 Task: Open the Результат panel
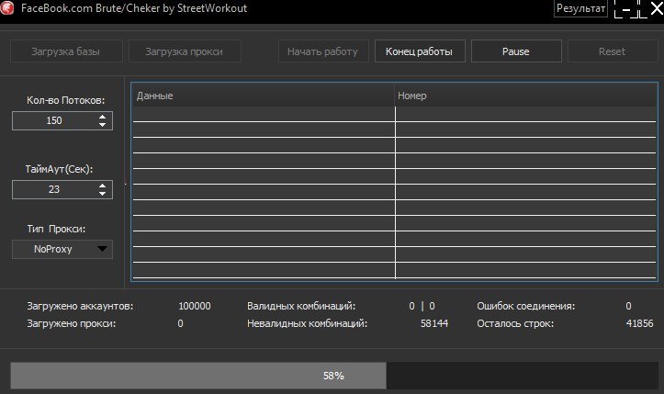(x=580, y=8)
